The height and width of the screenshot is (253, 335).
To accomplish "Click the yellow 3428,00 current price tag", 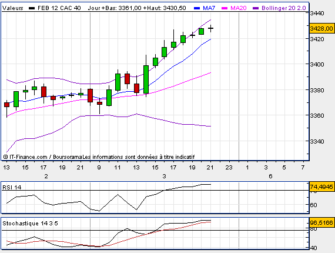I will coord(321,28).
